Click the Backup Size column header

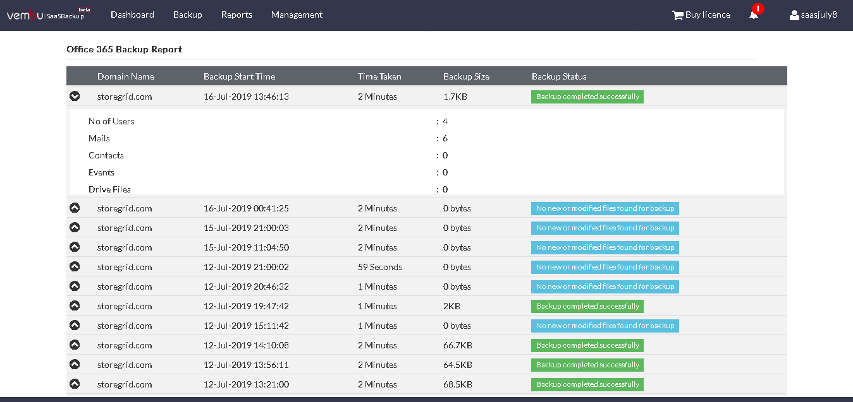(x=466, y=76)
